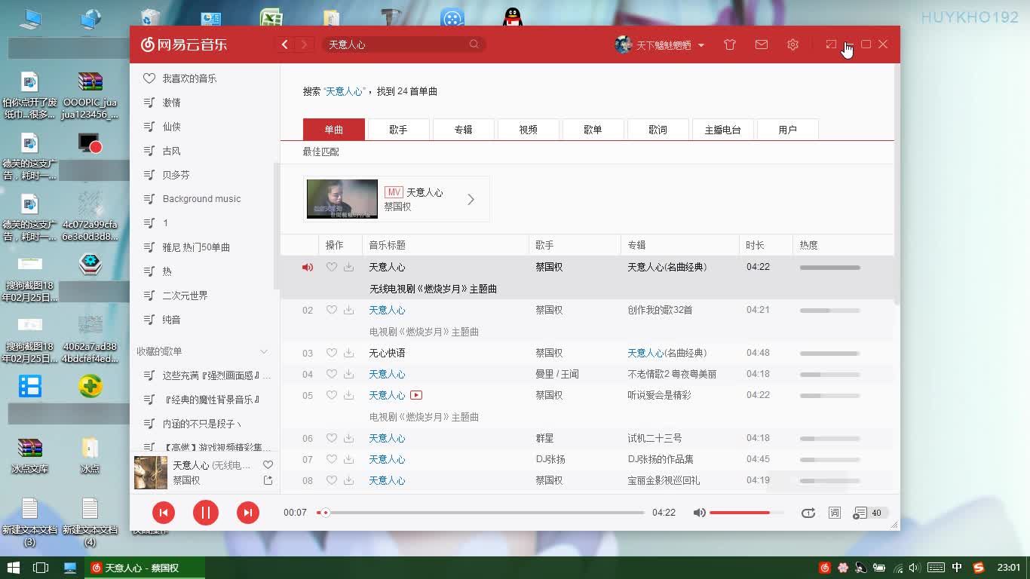Open the Background music playlist

click(202, 199)
